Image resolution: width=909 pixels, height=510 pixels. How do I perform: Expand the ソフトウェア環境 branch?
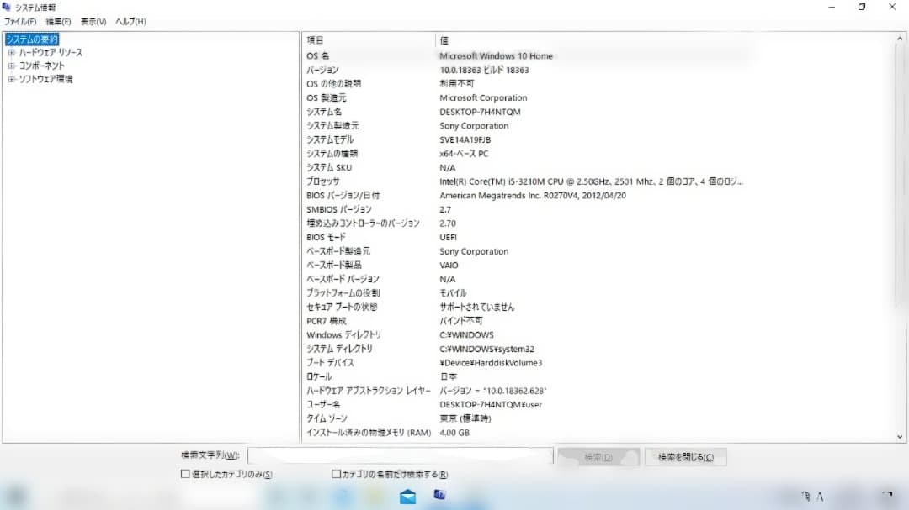point(12,78)
